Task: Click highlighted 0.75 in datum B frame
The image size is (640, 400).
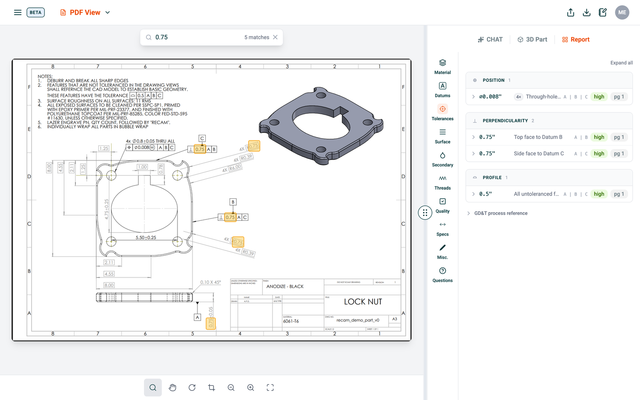Action: [230, 217]
